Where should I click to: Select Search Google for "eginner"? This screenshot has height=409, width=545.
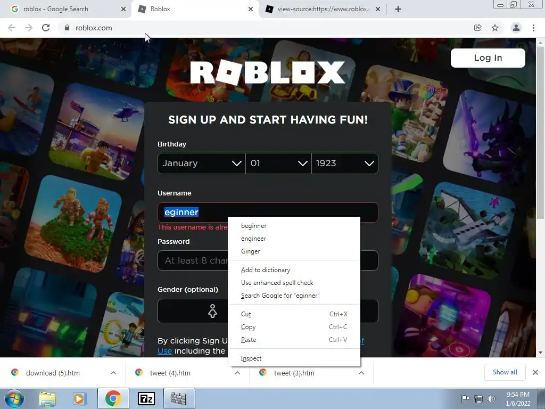[x=294, y=296]
